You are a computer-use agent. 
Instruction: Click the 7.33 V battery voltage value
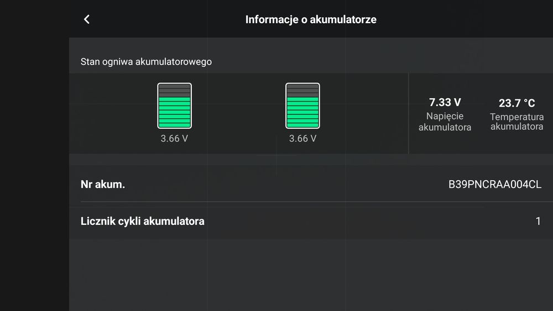point(445,102)
